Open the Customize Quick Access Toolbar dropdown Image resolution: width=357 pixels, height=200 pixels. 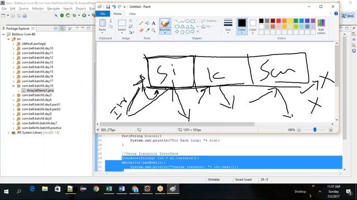pyautogui.click(x=124, y=7)
